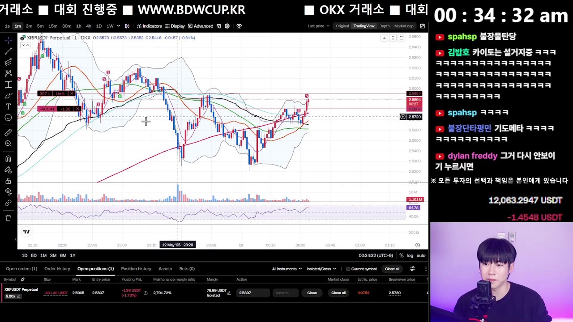
Task: Click the chart layout sync icon
Action: point(219,26)
